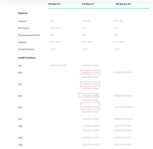The height and width of the screenshot is (149, 153).
Task: Click model WD100EFAX (CMR)
Action: tap(91, 126)
